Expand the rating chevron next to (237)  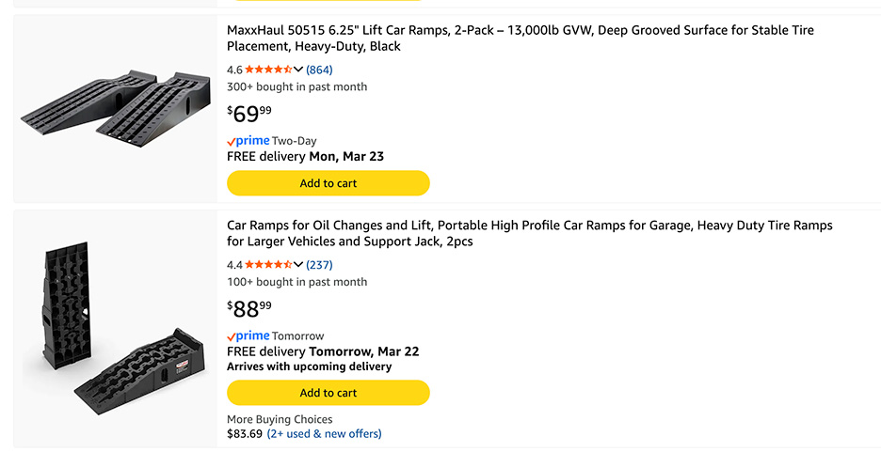[298, 265]
